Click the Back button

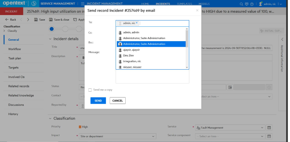pyautogui.click(x=11, y=20)
